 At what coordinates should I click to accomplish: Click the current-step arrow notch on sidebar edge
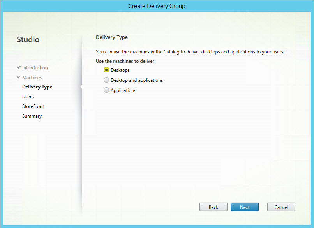[x=81, y=87]
